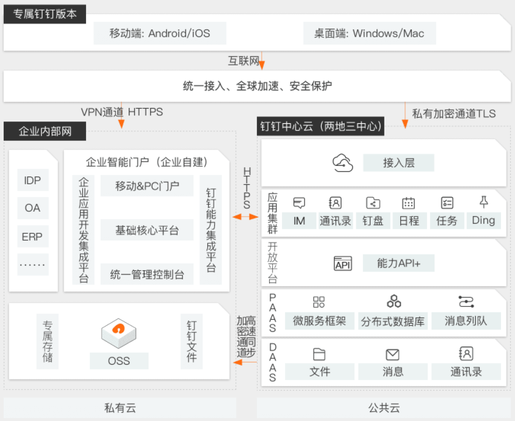Click the vertical HTTPS label between clouds
Image resolution: width=515 pixels, height=421 pixels.
(247, 188)
